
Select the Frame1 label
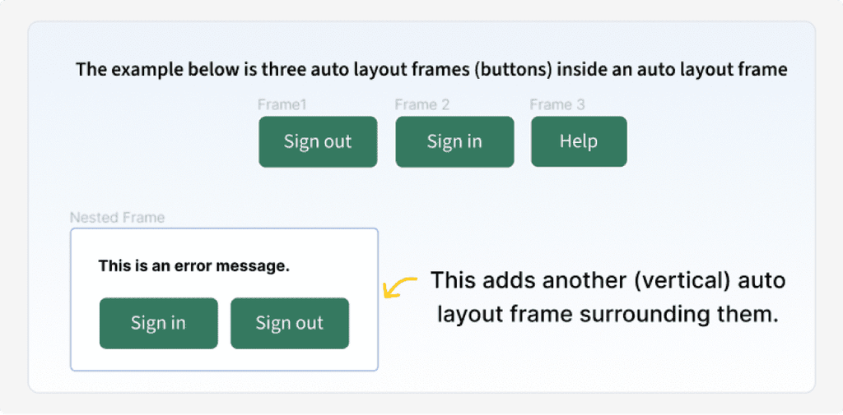[x=282, y=105]
